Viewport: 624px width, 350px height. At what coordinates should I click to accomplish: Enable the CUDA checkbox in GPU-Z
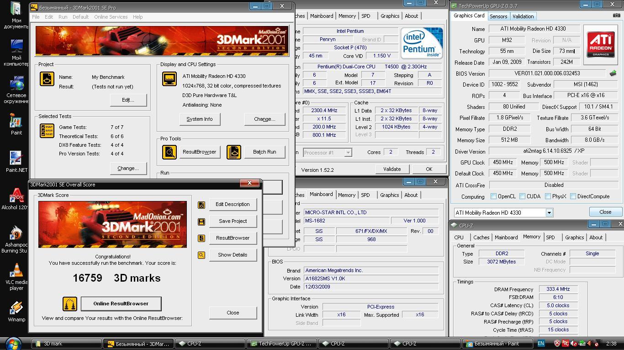(522, 196)
